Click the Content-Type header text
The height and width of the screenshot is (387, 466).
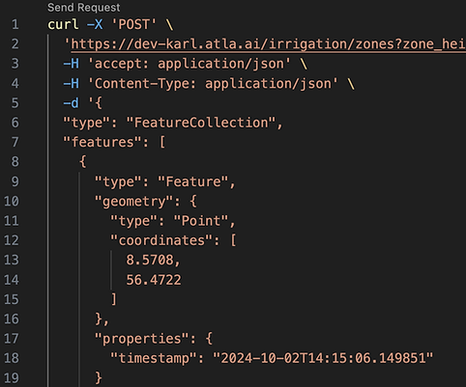213,84
